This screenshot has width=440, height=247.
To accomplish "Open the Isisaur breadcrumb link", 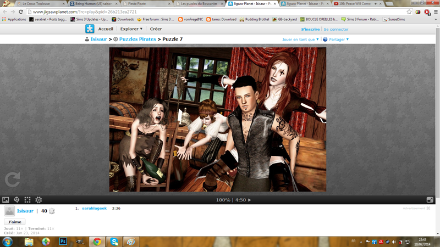I will tap(99, 39).
